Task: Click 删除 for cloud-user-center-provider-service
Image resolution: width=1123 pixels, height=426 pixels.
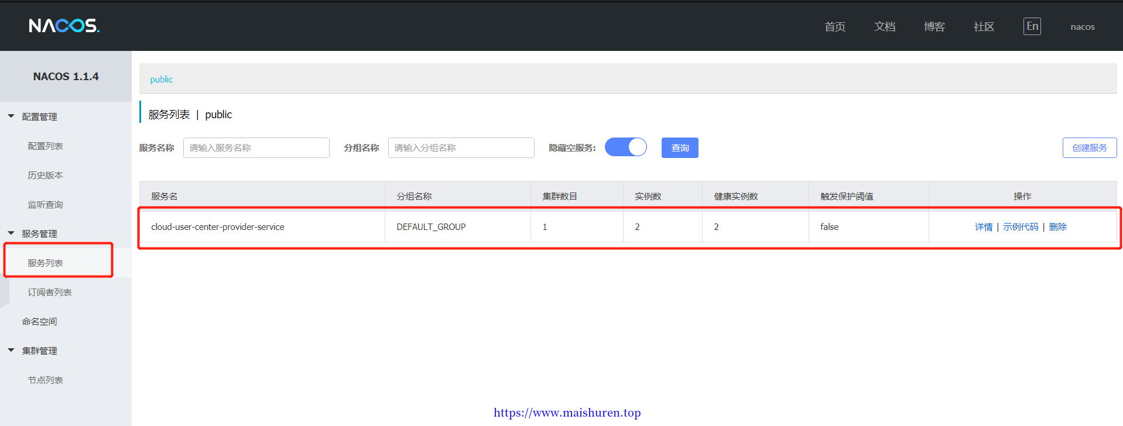Action: (1057, 226)
